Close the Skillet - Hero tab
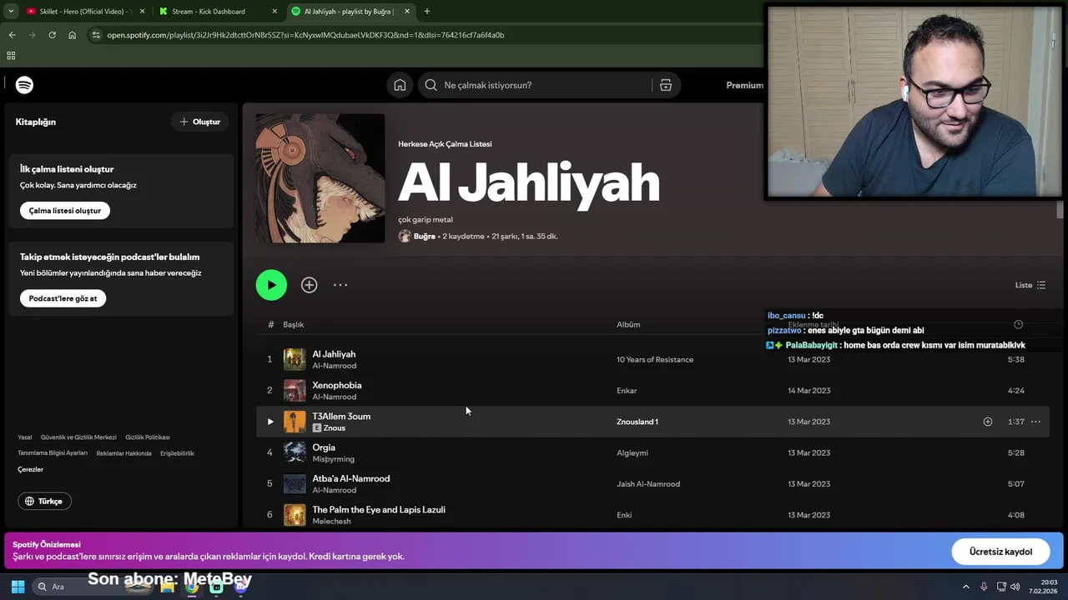1068x600 pixels. pyautogui.click(x=142, y=11)
